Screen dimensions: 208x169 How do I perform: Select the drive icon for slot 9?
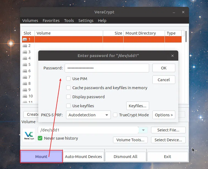tap(25, 90)
